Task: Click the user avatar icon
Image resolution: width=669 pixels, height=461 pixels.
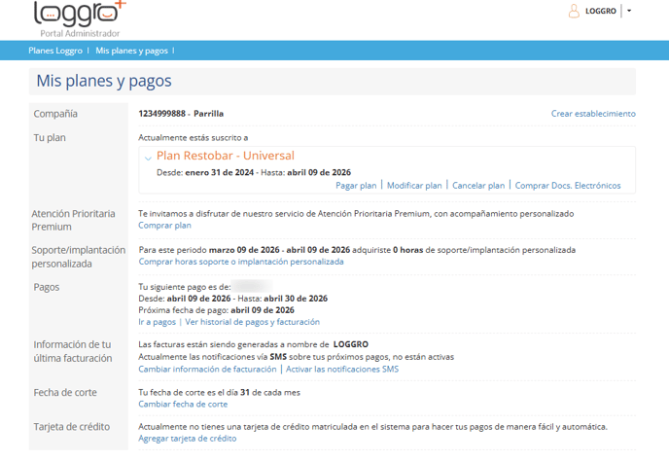Action: click(x=574, y=11)
